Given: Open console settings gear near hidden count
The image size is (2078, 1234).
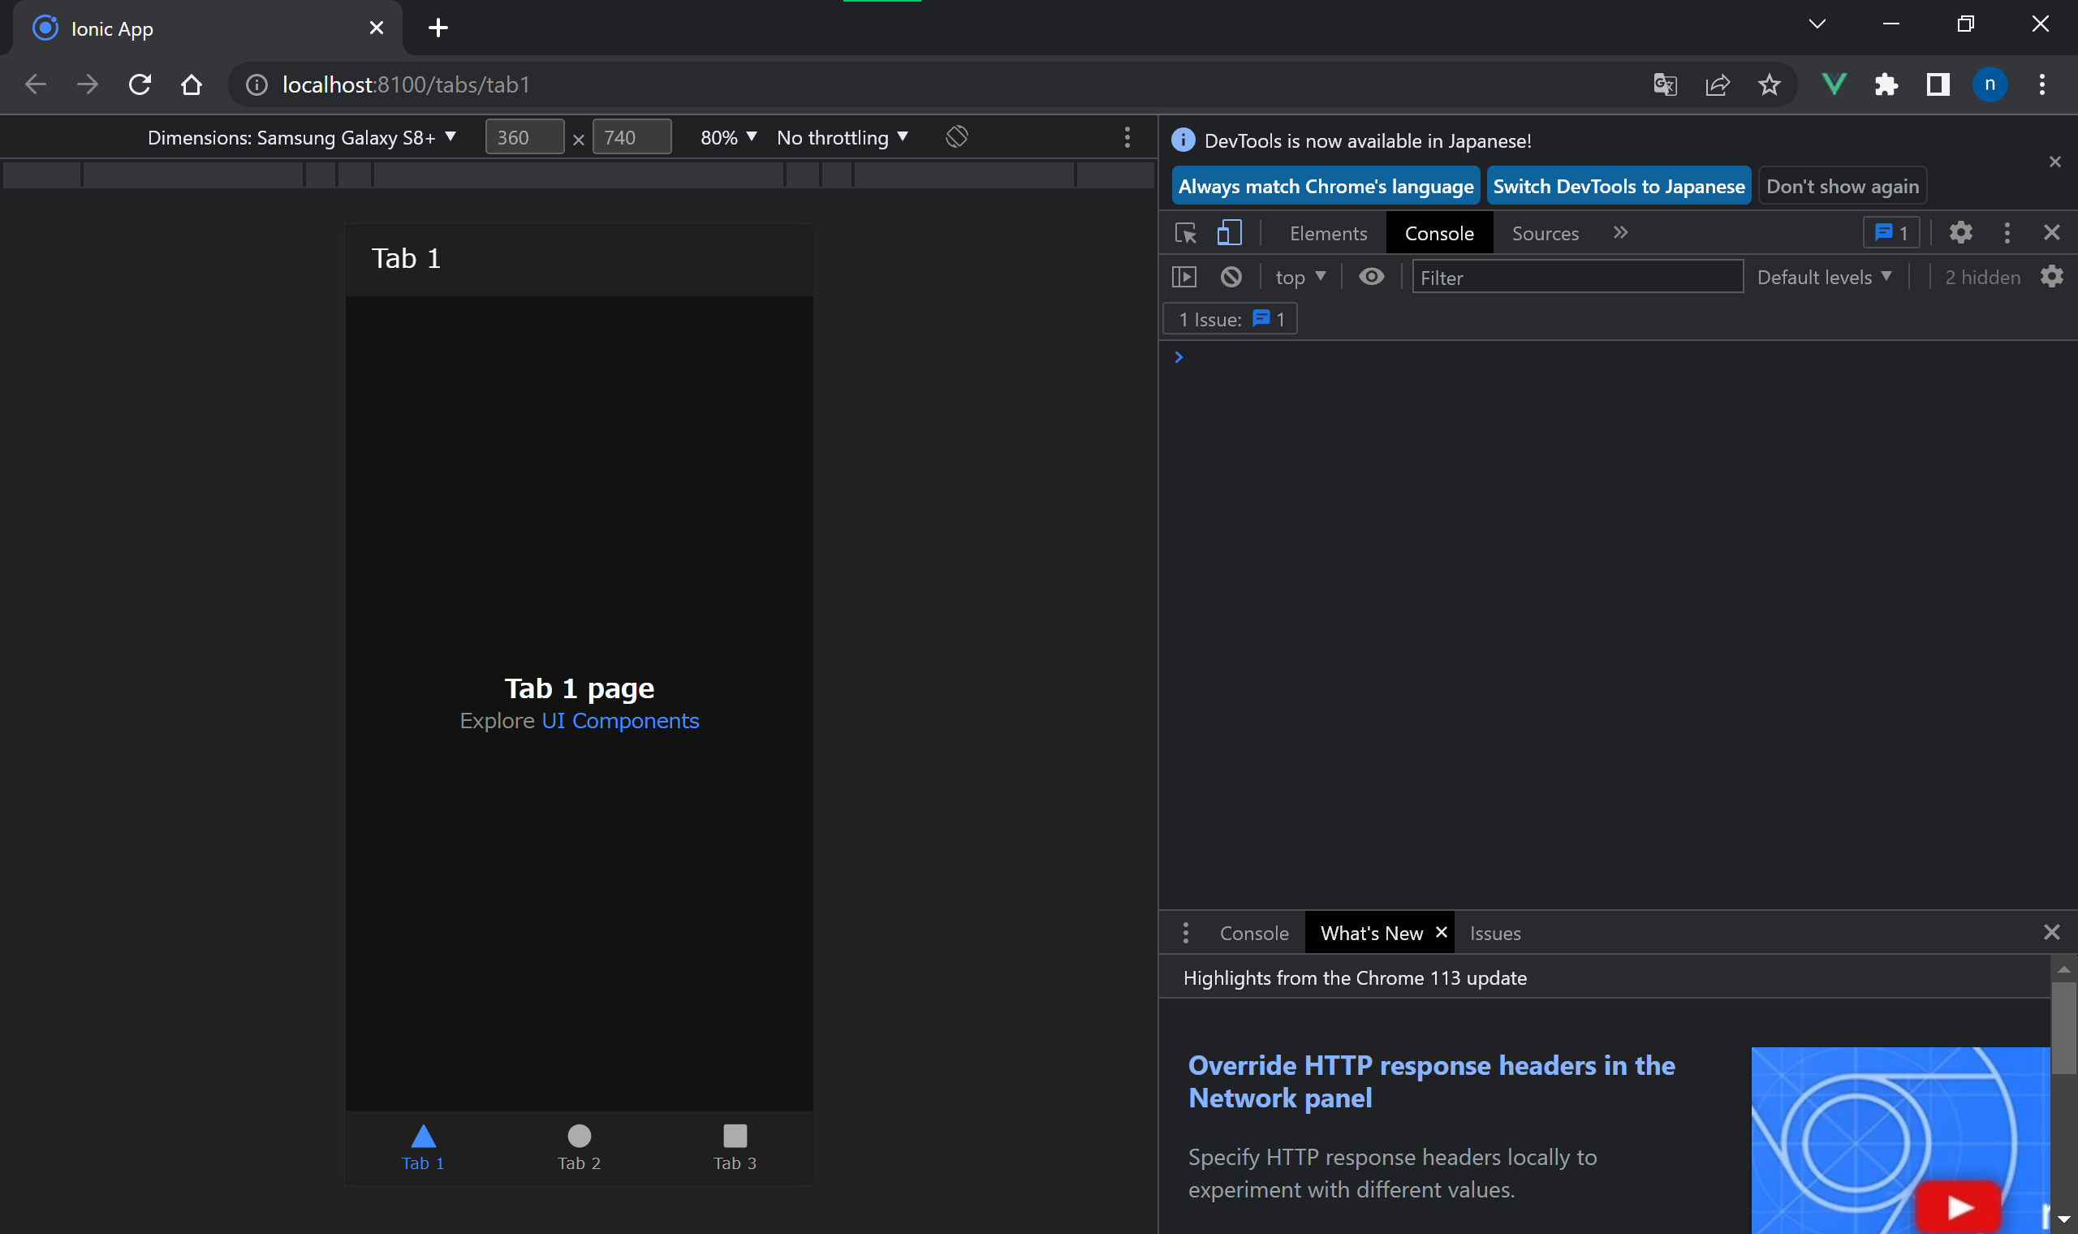Looking at the screenshot, I should pos(2051,277).
